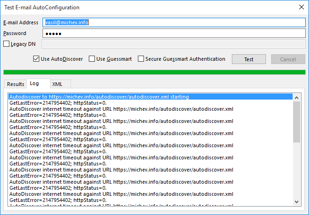Open the XML tab
Image resolution: width=309 pixels, height=215 pixels.
click(57, 84)
